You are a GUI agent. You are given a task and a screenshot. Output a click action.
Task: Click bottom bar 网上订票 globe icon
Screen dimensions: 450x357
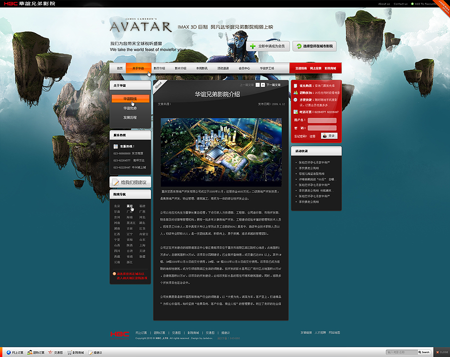[x=8, y=353]
